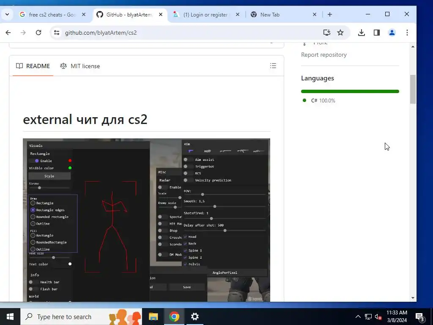
Task: Click the green language progress bar
Action: (x=350, y=91)
